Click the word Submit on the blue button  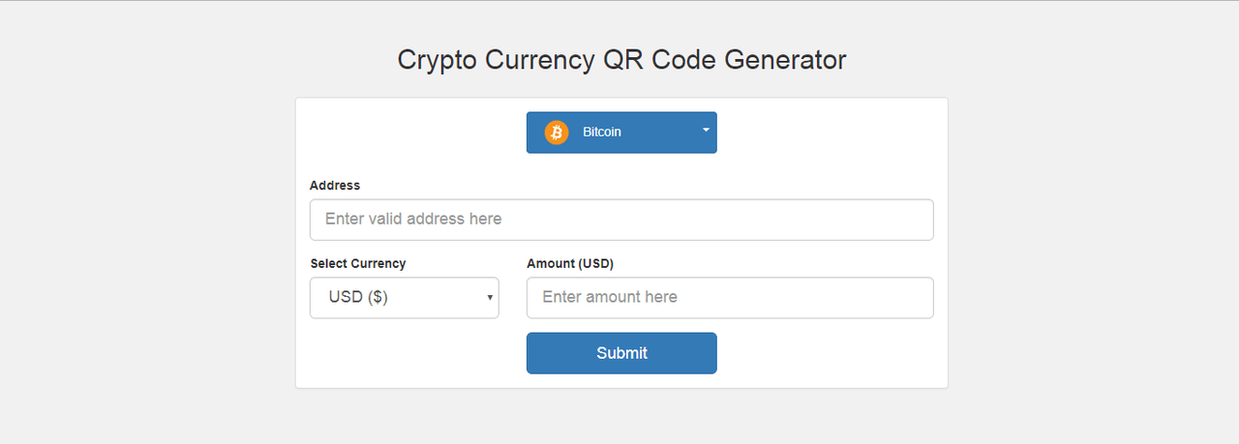click(621, 353)
